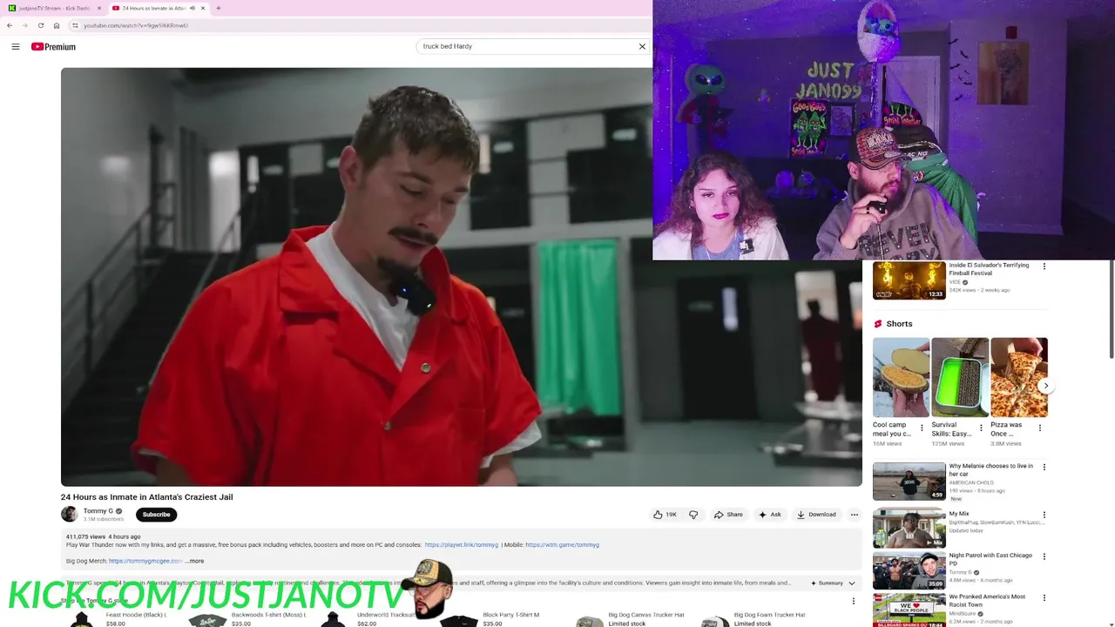Click the Tommy G channel avatar
Viewport: 1115px width, 627px height.
click(x=69, y=514)
